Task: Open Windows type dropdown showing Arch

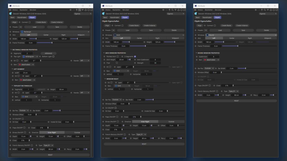Action: pyautogui.click(x=149, y=35)
